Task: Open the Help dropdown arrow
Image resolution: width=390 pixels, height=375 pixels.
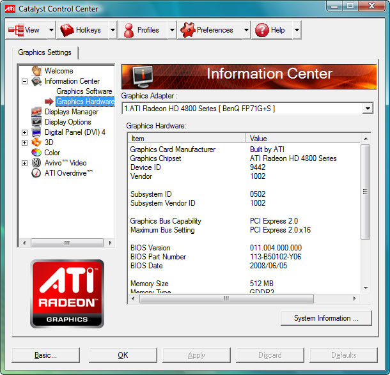Action: (x=297, y=30)
